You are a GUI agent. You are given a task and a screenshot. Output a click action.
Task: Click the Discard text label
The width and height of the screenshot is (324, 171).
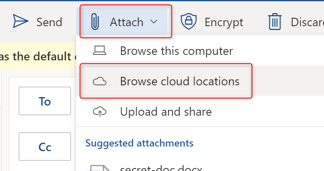point(307,22)
